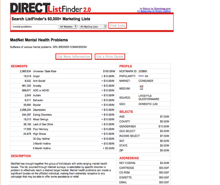220x185 pixels.
Task: Click the SELECTS section header
Action: (126, 112)
